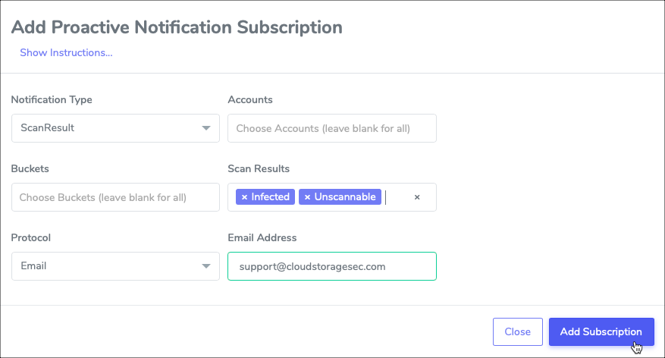665x358 pixels.
Task: Click the Notification Type label
Action: coord(52,99)
